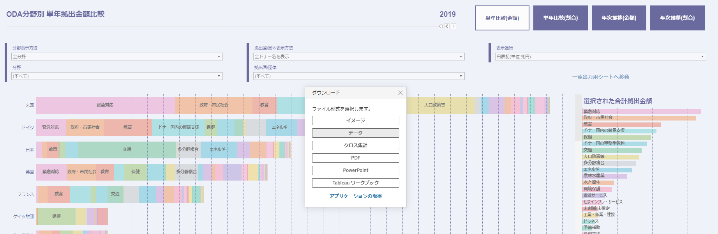Switch to 年次推移(割合) view
This screenshot has width=718, height=234.
(x=677, y=18)
